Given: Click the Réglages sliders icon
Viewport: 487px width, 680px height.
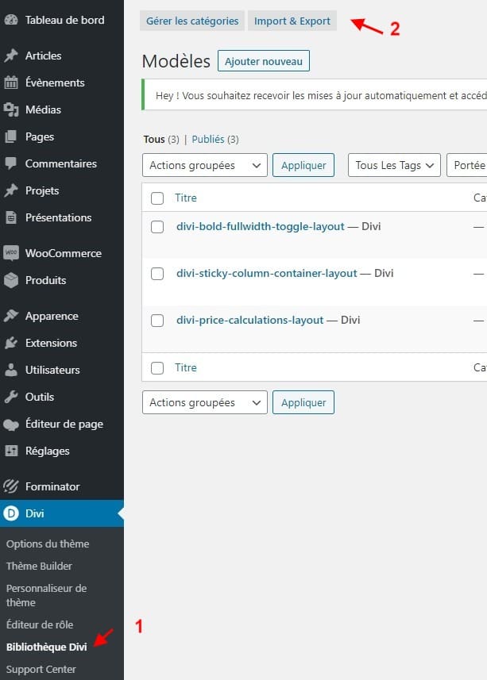Looking at the screenshot, I should tap(11, 451).
